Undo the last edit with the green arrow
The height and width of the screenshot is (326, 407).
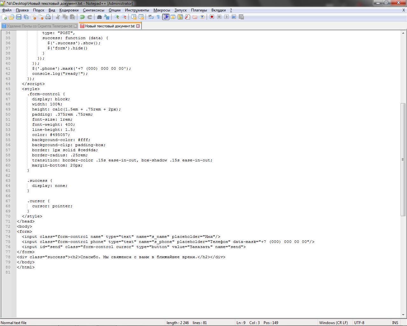click(82, 17)
